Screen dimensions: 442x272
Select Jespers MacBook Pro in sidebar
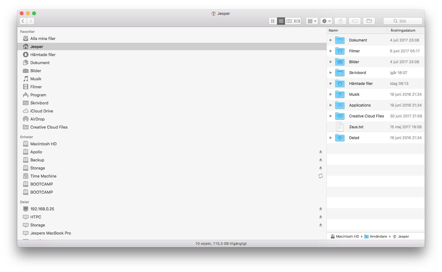click(x=172, y=233)
